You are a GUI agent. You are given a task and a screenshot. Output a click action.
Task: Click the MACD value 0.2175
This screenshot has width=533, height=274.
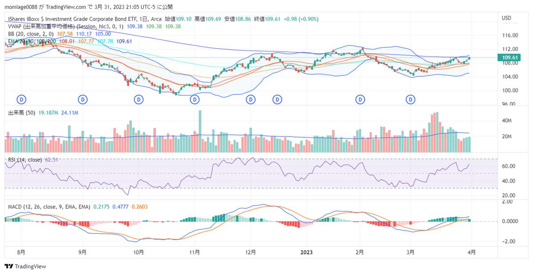101,207
